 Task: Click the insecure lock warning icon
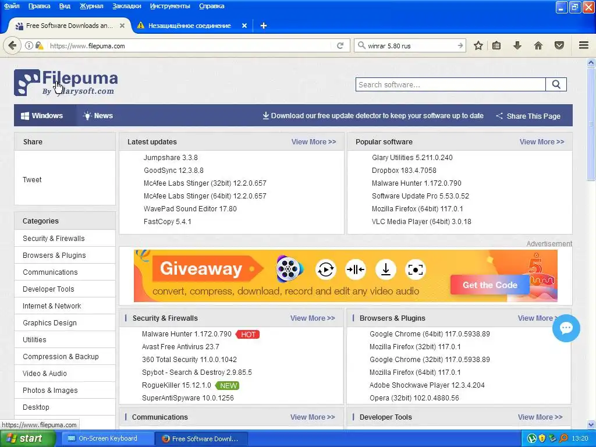[40, 45]
